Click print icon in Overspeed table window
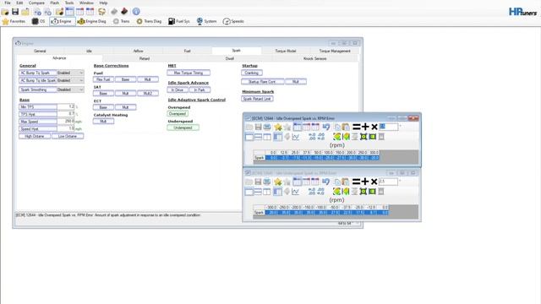Viewport: 541px width, 304px height. pos(267,128)
